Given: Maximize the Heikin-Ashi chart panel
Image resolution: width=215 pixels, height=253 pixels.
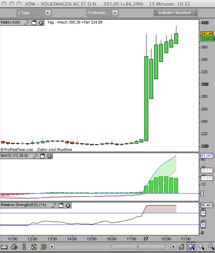Looking at the screenshot, I should tap(34, 23).
